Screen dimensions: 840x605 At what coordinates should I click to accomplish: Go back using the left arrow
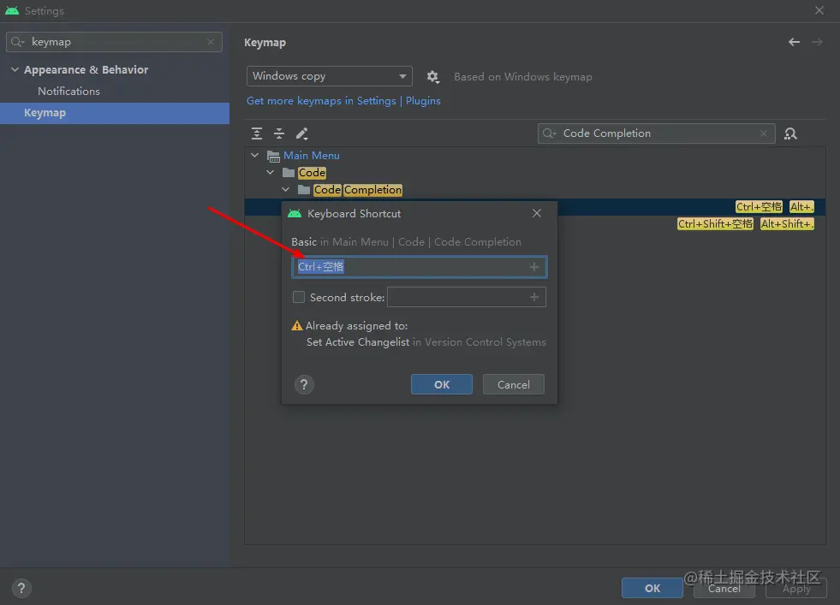tap(794, 42)
